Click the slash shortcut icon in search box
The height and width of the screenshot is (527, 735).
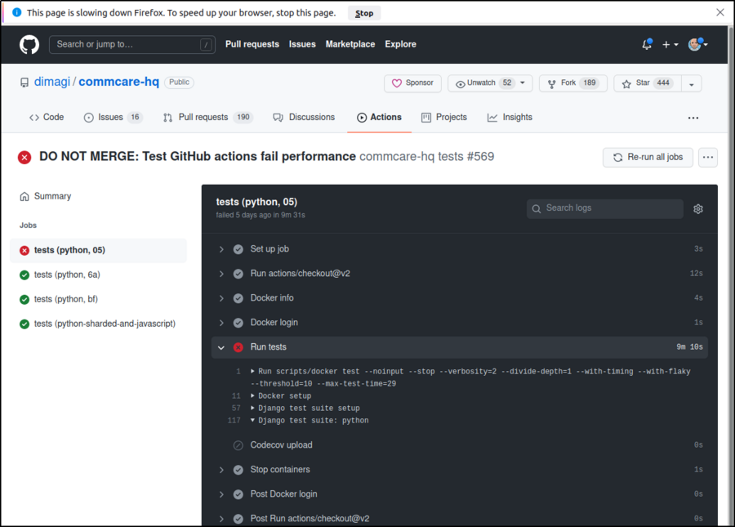[x=206, y=45]
